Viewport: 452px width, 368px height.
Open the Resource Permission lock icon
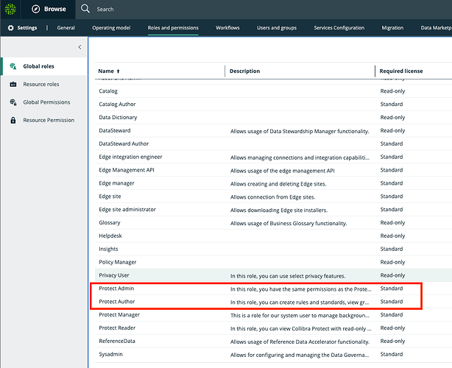point(13,120)
